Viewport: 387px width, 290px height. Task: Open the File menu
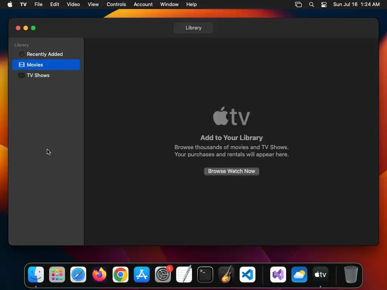click(38, 5)
